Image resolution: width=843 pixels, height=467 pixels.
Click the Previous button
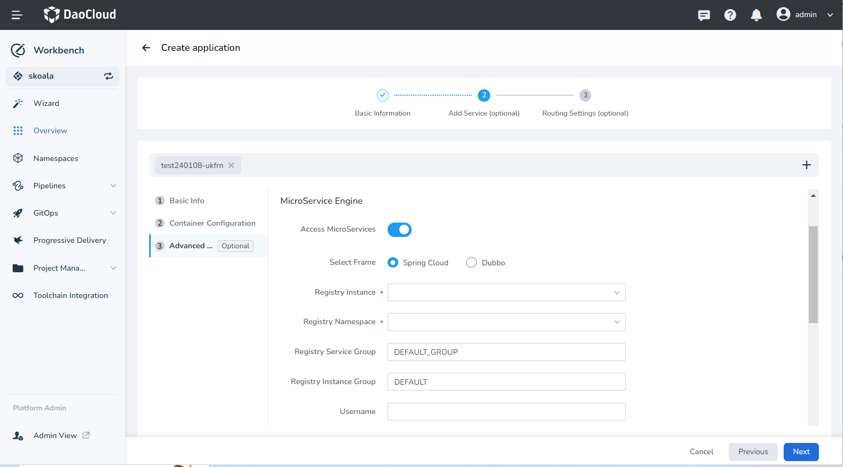click(x=753, y=451)
